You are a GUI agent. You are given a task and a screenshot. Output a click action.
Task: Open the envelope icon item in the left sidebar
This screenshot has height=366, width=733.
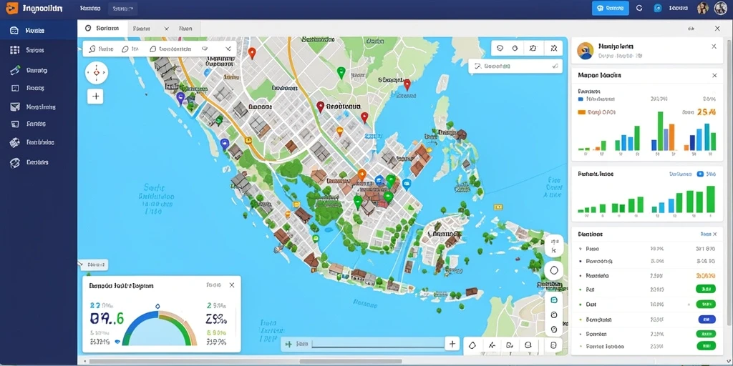pos(15,107)
